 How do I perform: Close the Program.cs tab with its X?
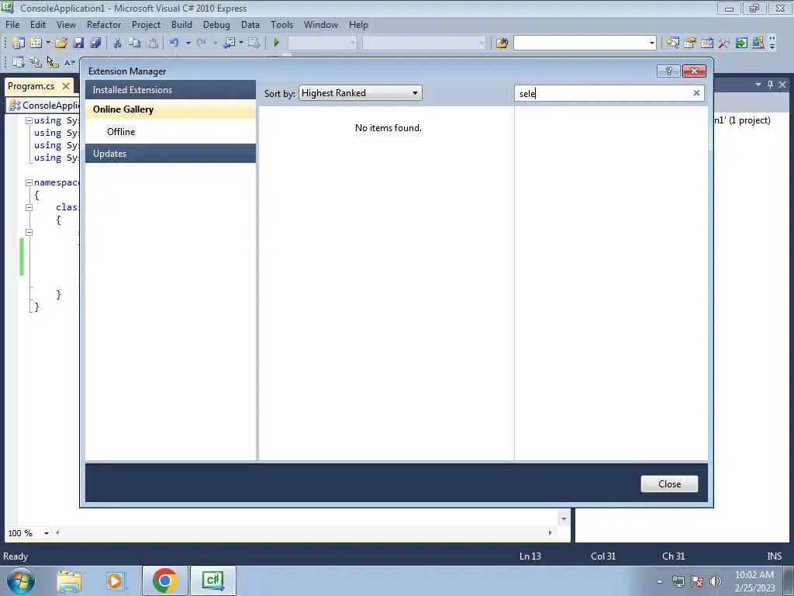pos(66,86)
